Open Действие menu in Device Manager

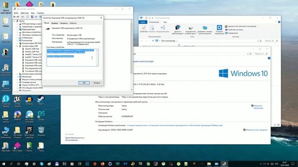25,13
